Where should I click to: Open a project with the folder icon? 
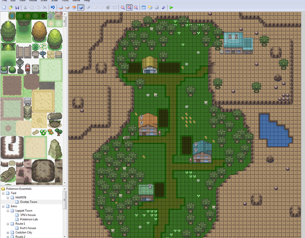pos(11,7)
